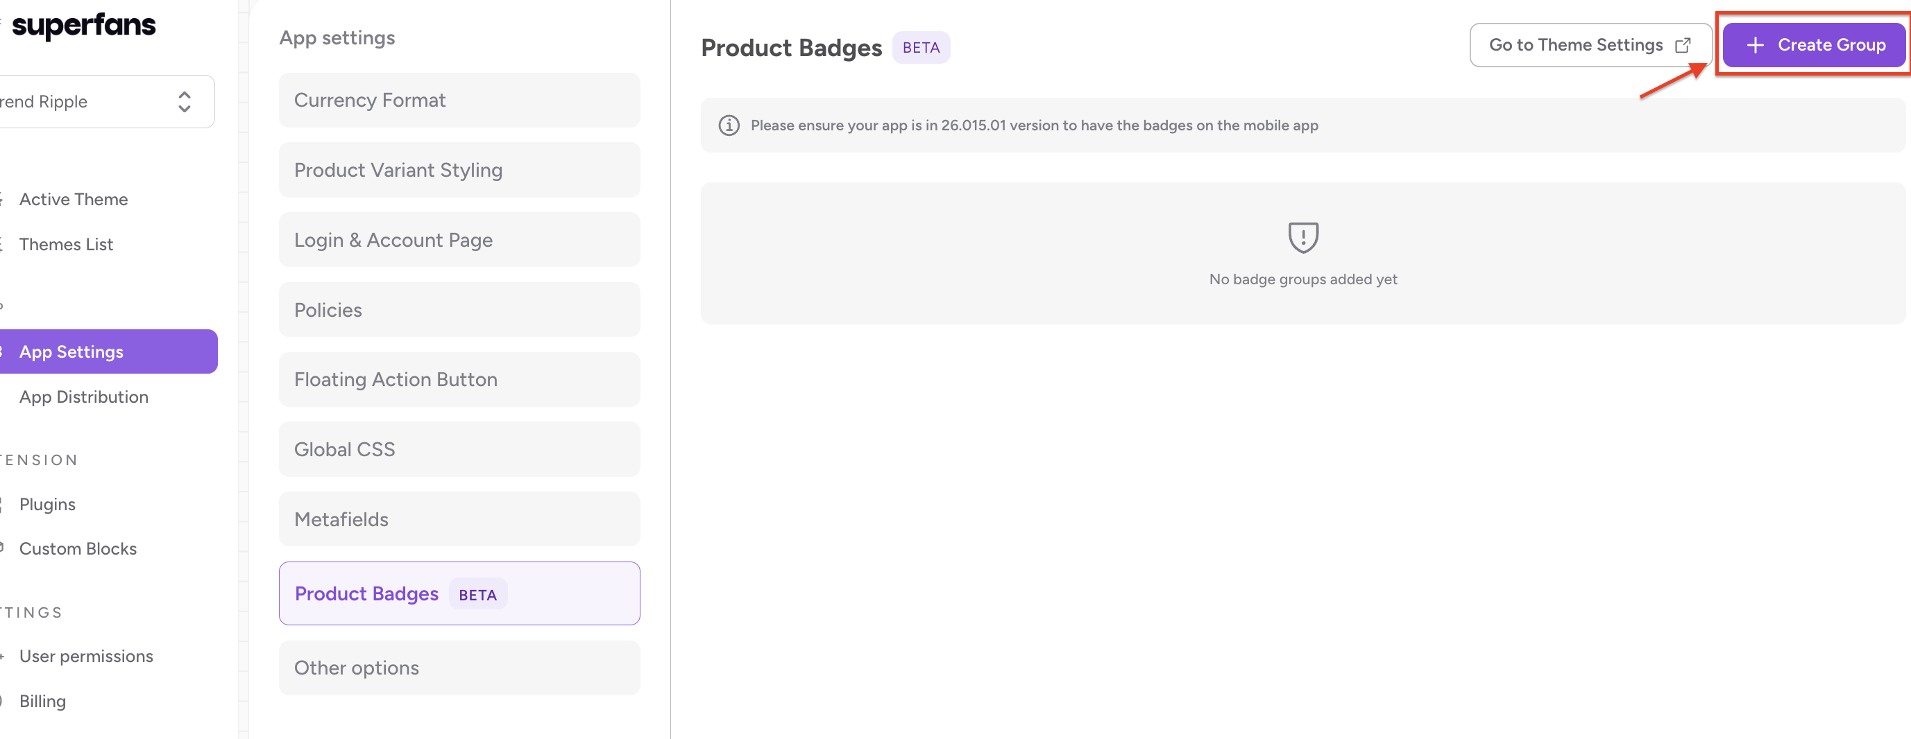
Task: Click the shield alert icon in empty state
Action: click(1302, 237)
